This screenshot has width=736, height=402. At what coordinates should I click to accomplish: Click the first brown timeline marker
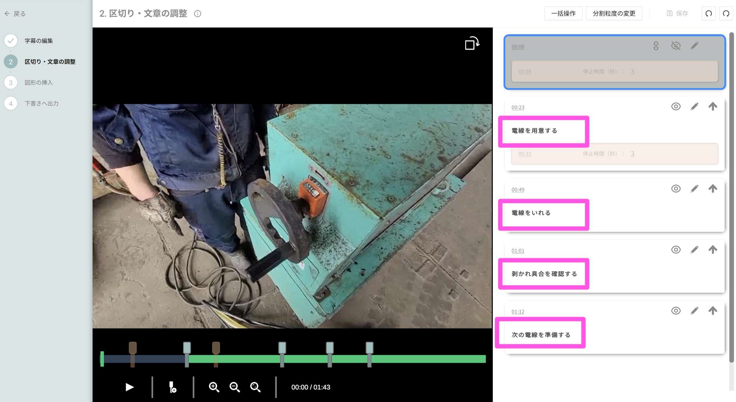(x=132, y=348)
